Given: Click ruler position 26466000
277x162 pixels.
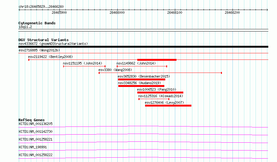Looking at the screenshot, I should pos(117,12).
